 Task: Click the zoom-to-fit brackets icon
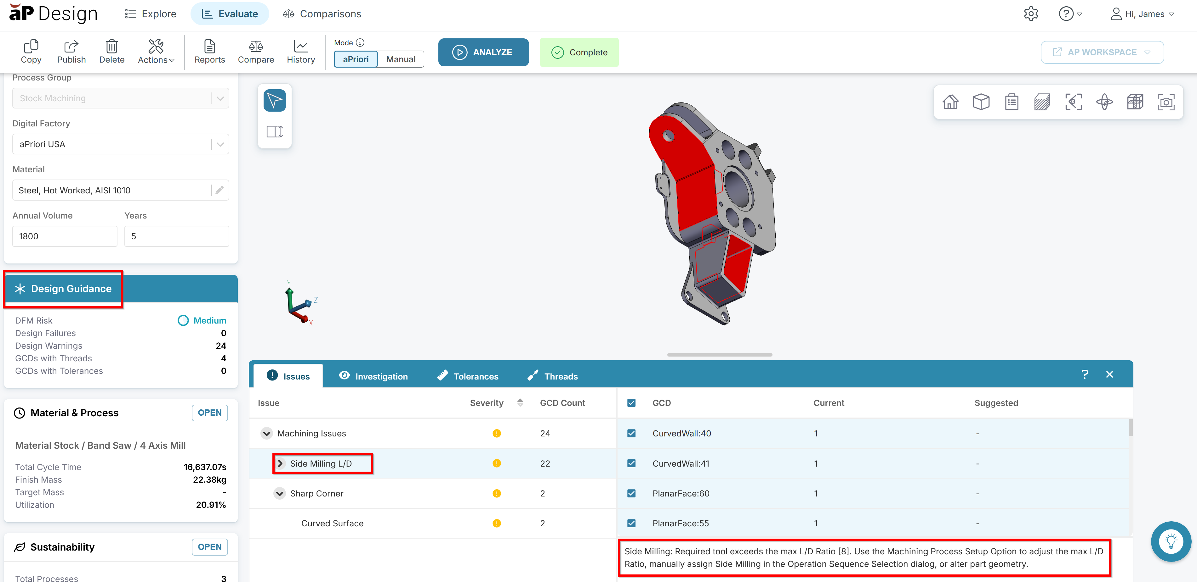pos(1074,102)
